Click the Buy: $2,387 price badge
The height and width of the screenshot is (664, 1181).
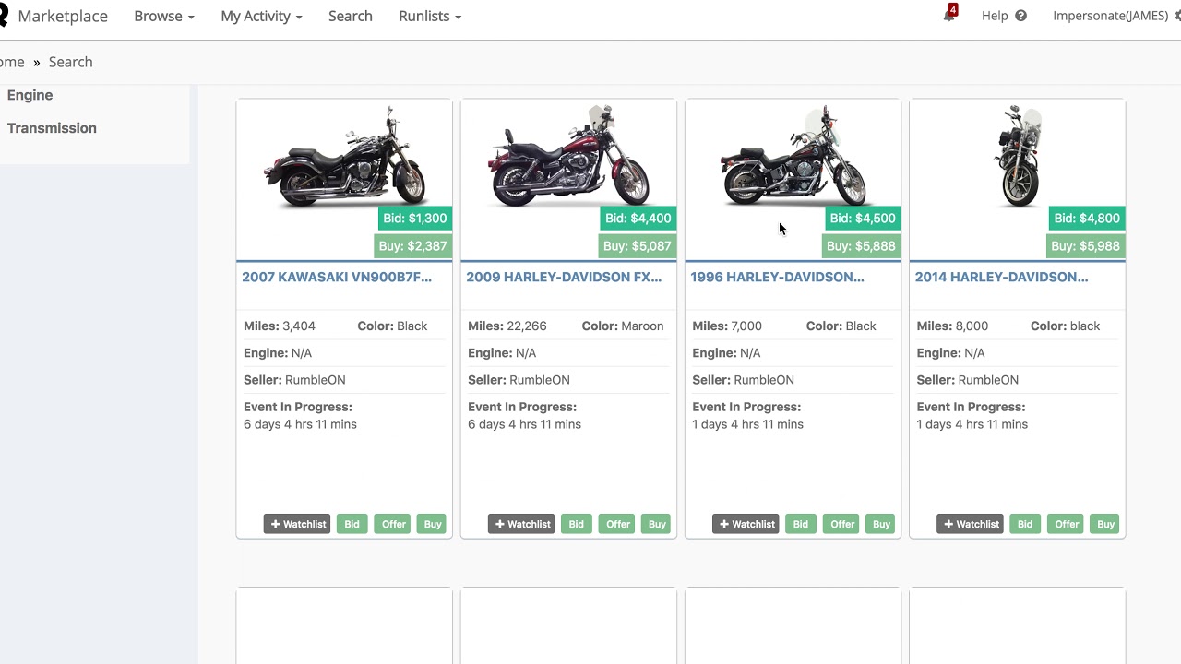pos(413,246)
